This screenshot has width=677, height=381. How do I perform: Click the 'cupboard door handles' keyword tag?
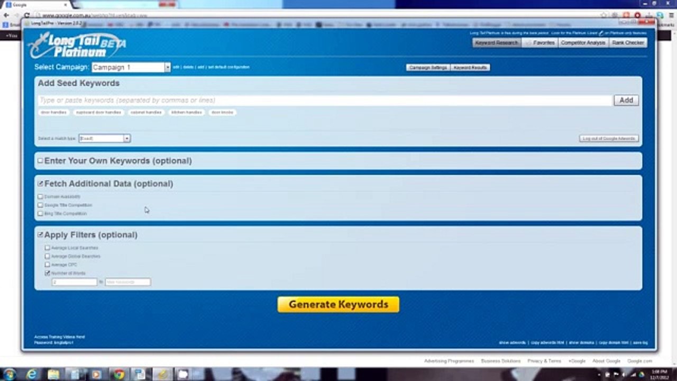coord(98,112)
